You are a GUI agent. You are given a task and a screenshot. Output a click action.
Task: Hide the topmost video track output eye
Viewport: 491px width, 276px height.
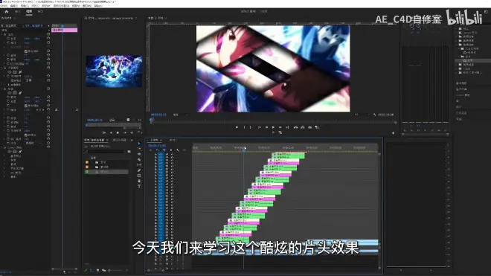tap(172, 155)
